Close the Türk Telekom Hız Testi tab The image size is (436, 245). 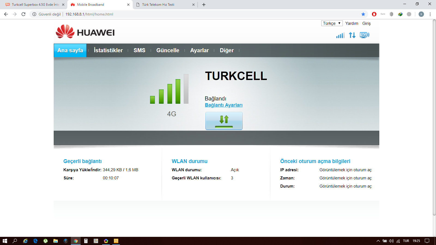pos(193,5)
